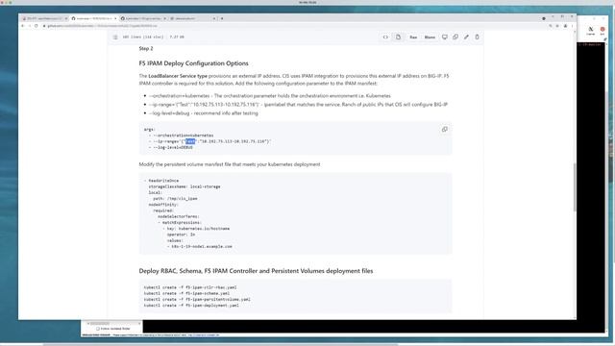Viewport: 615px width, 346px height.
Task: Go back in the browser
Action: tap(23, 26)
